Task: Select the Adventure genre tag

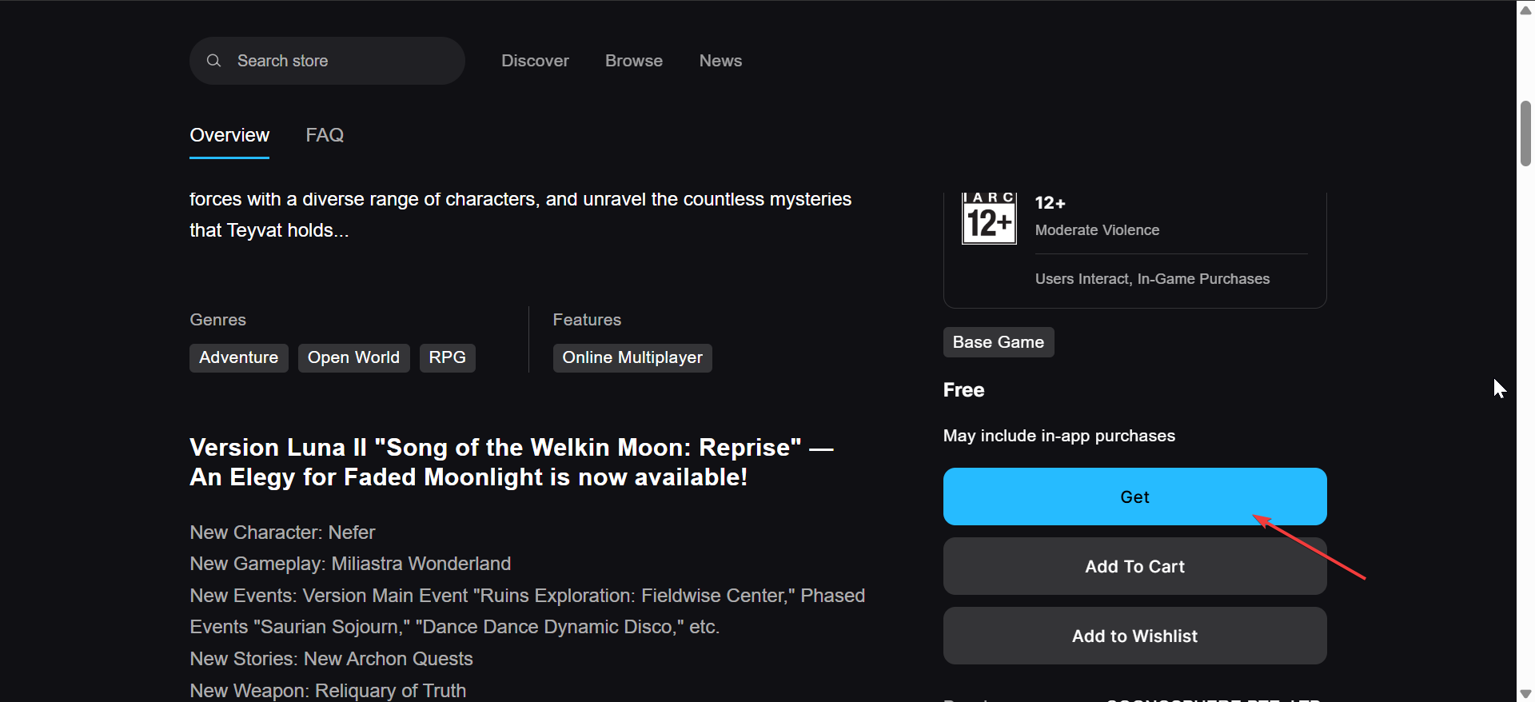Action: tap(238, 357)
